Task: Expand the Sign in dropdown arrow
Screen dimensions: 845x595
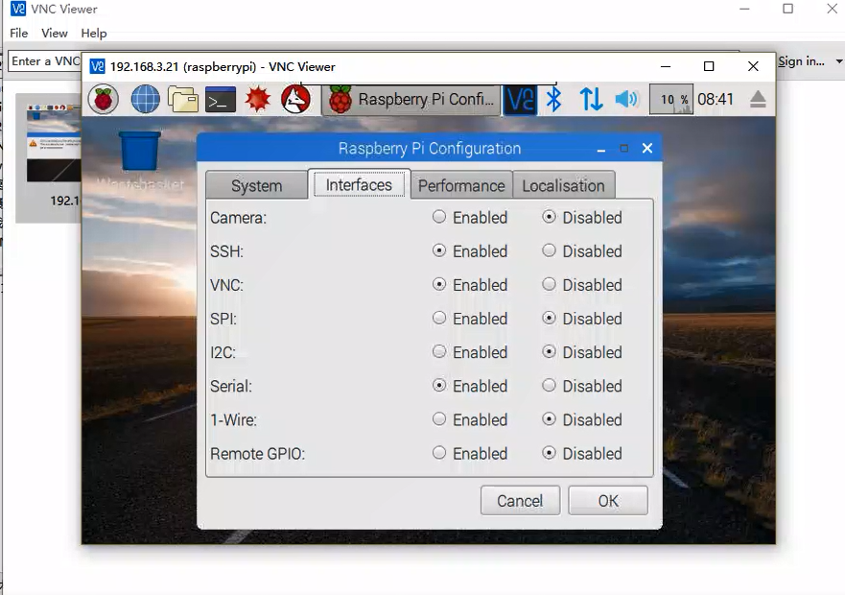Action: pyautogui.click(x=838, y=61)
